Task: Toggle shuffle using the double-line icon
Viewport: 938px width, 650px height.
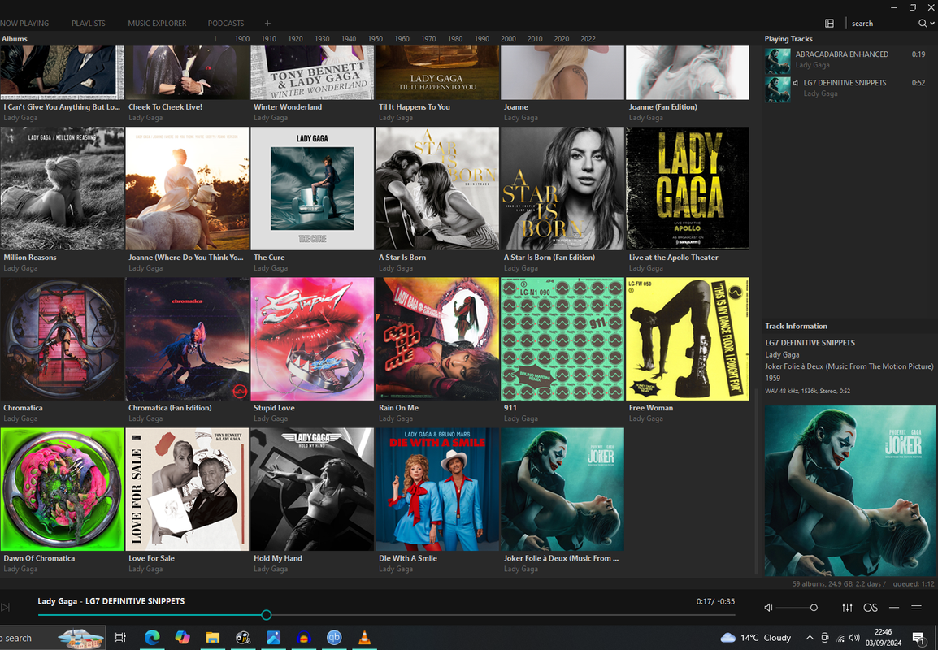Action: (x=917, y=608)
